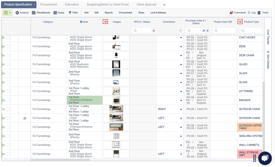Image resolution: width=275 pixels, height=167 pixels.
Task: Select the MAILBOX row checkbox
Action: (x=8, y=100)
